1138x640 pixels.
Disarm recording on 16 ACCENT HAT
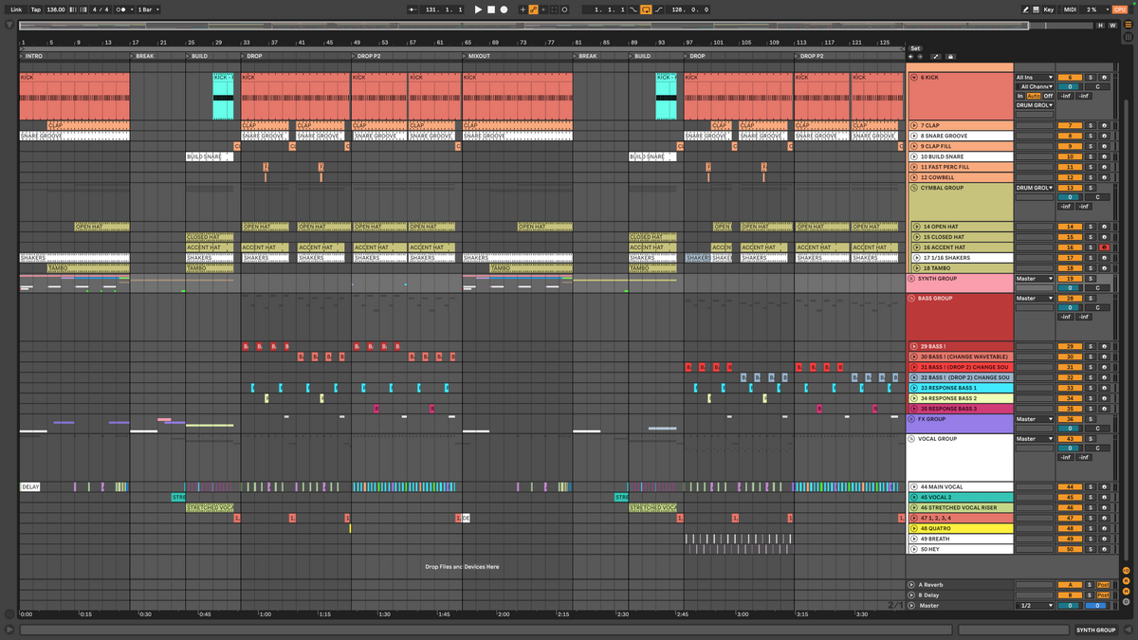(x=1105, y=247)
